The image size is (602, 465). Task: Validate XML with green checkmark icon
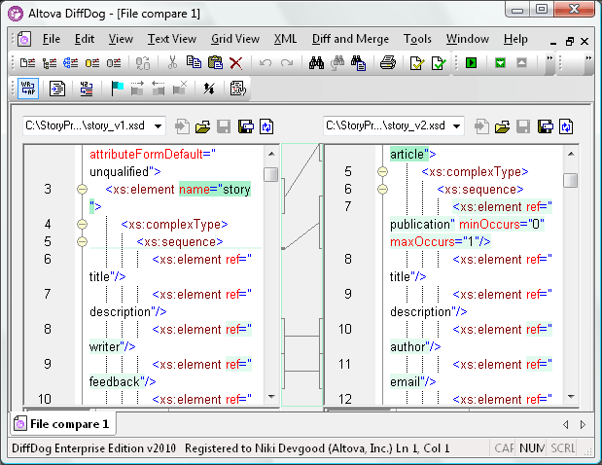tap(439, 62)
